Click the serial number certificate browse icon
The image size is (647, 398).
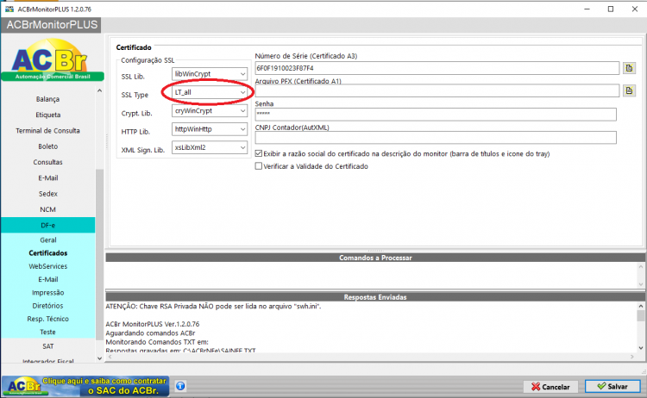coord(629,68)
